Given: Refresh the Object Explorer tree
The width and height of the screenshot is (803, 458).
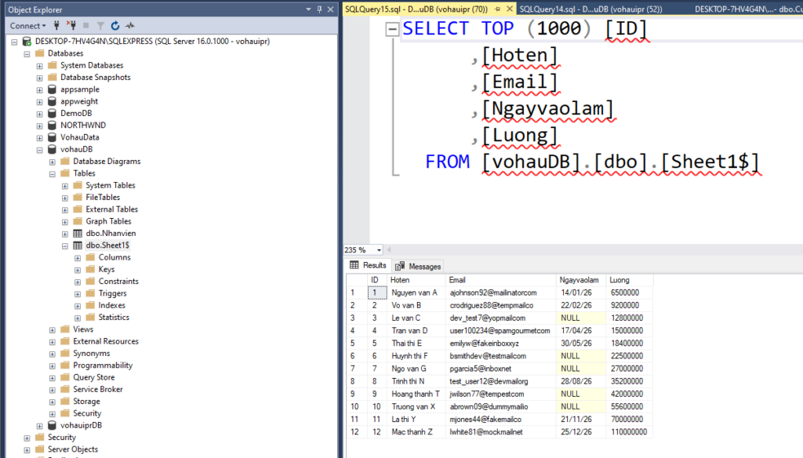Looking at the screenshot, I should click(x=116, y=26).
